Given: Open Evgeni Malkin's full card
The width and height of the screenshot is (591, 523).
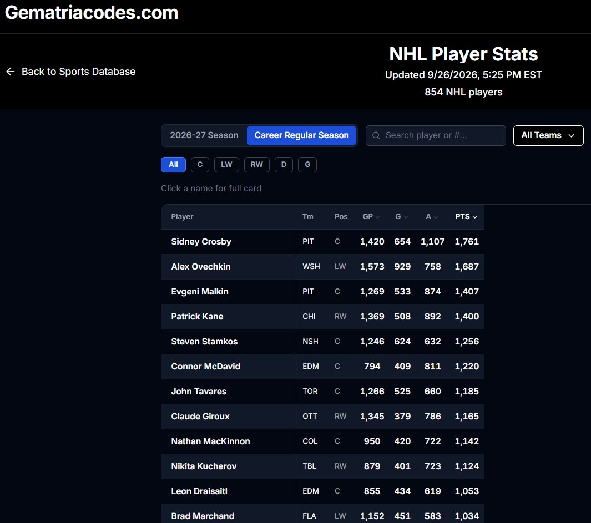Looking at the screenshot, I should [200, 291].
